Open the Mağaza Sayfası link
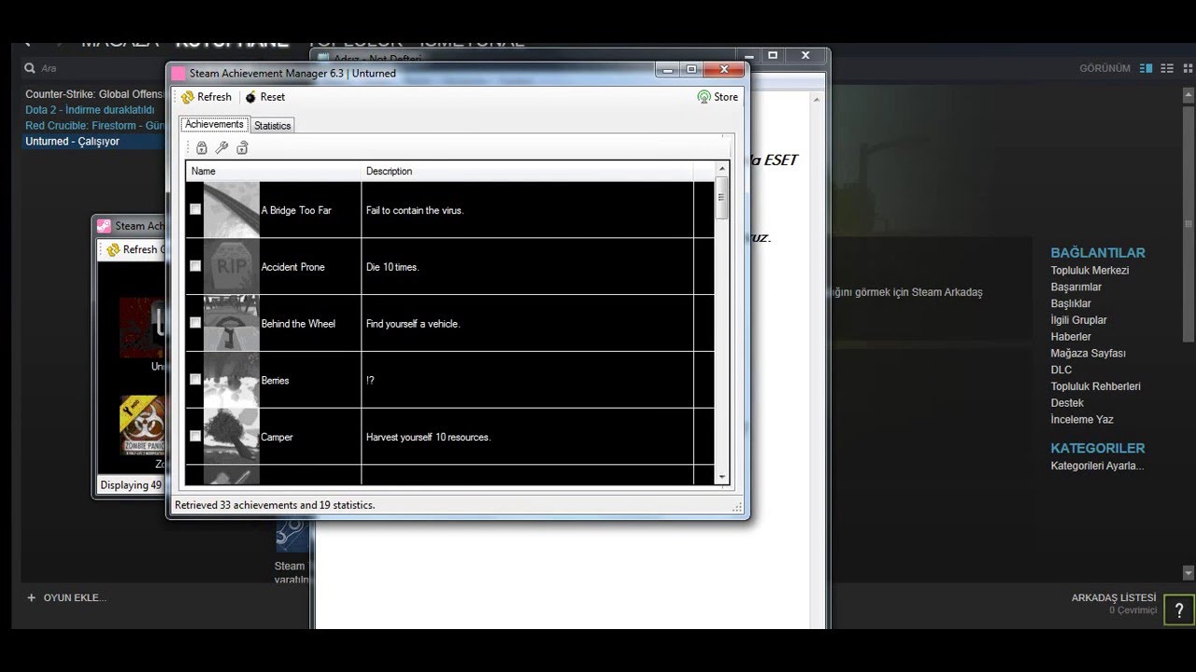The image size is (1196, 672). [1088, 354]
